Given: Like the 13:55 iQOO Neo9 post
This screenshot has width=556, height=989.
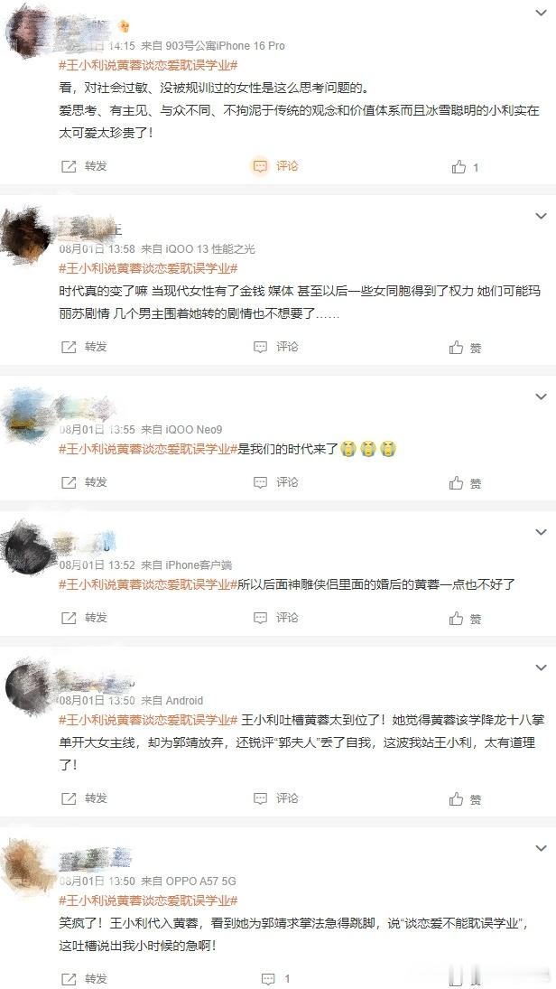Looking at the screenshot, I should click(465, 483).
